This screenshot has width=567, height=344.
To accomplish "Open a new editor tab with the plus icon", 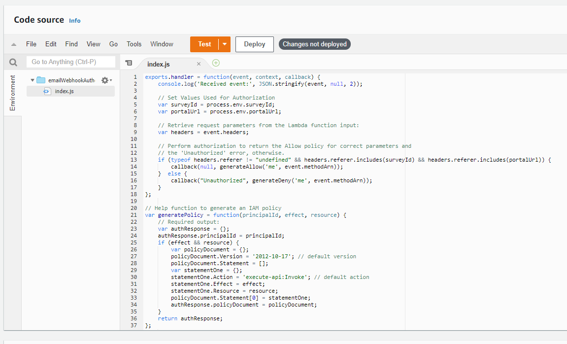I will click(x=216, y=63).
